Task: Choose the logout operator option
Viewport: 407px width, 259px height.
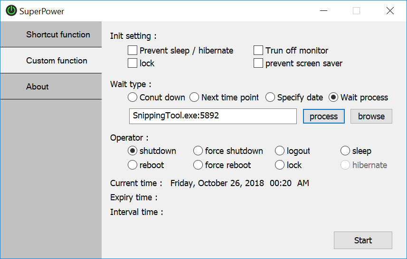Action: point(280,151)
